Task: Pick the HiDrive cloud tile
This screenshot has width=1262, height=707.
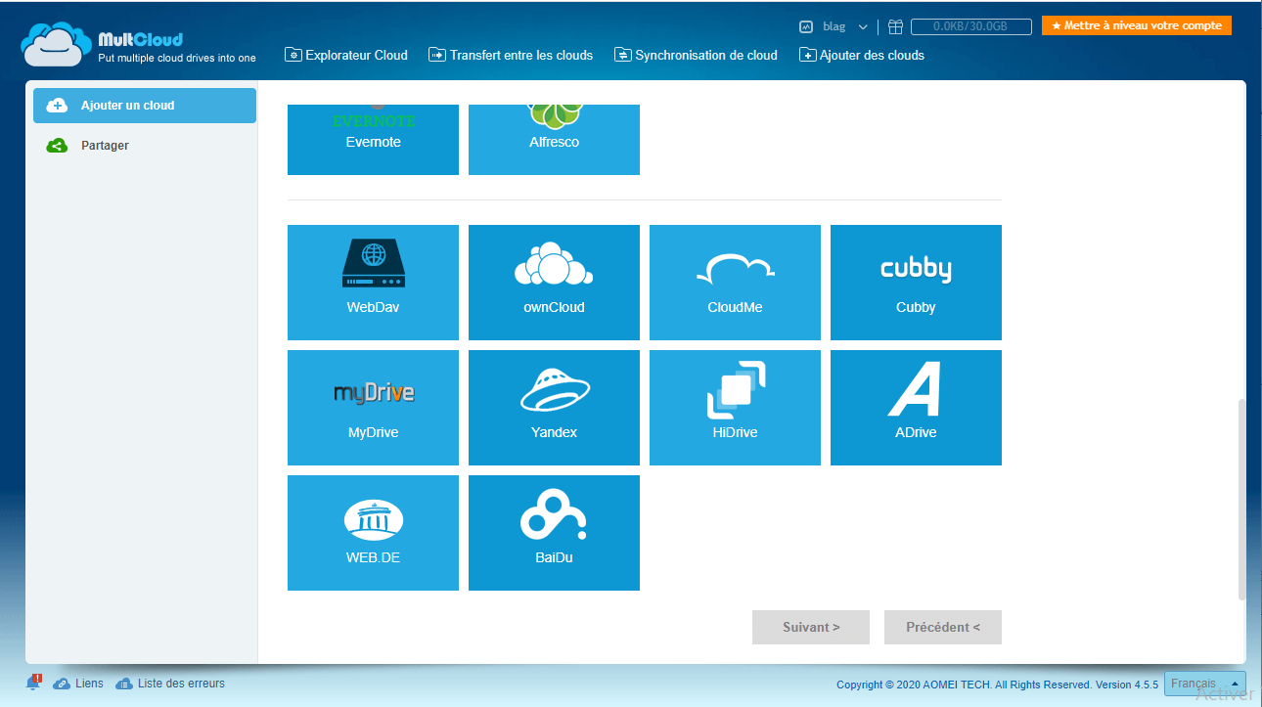Action: pyautogui.click(x=735, y=408)
